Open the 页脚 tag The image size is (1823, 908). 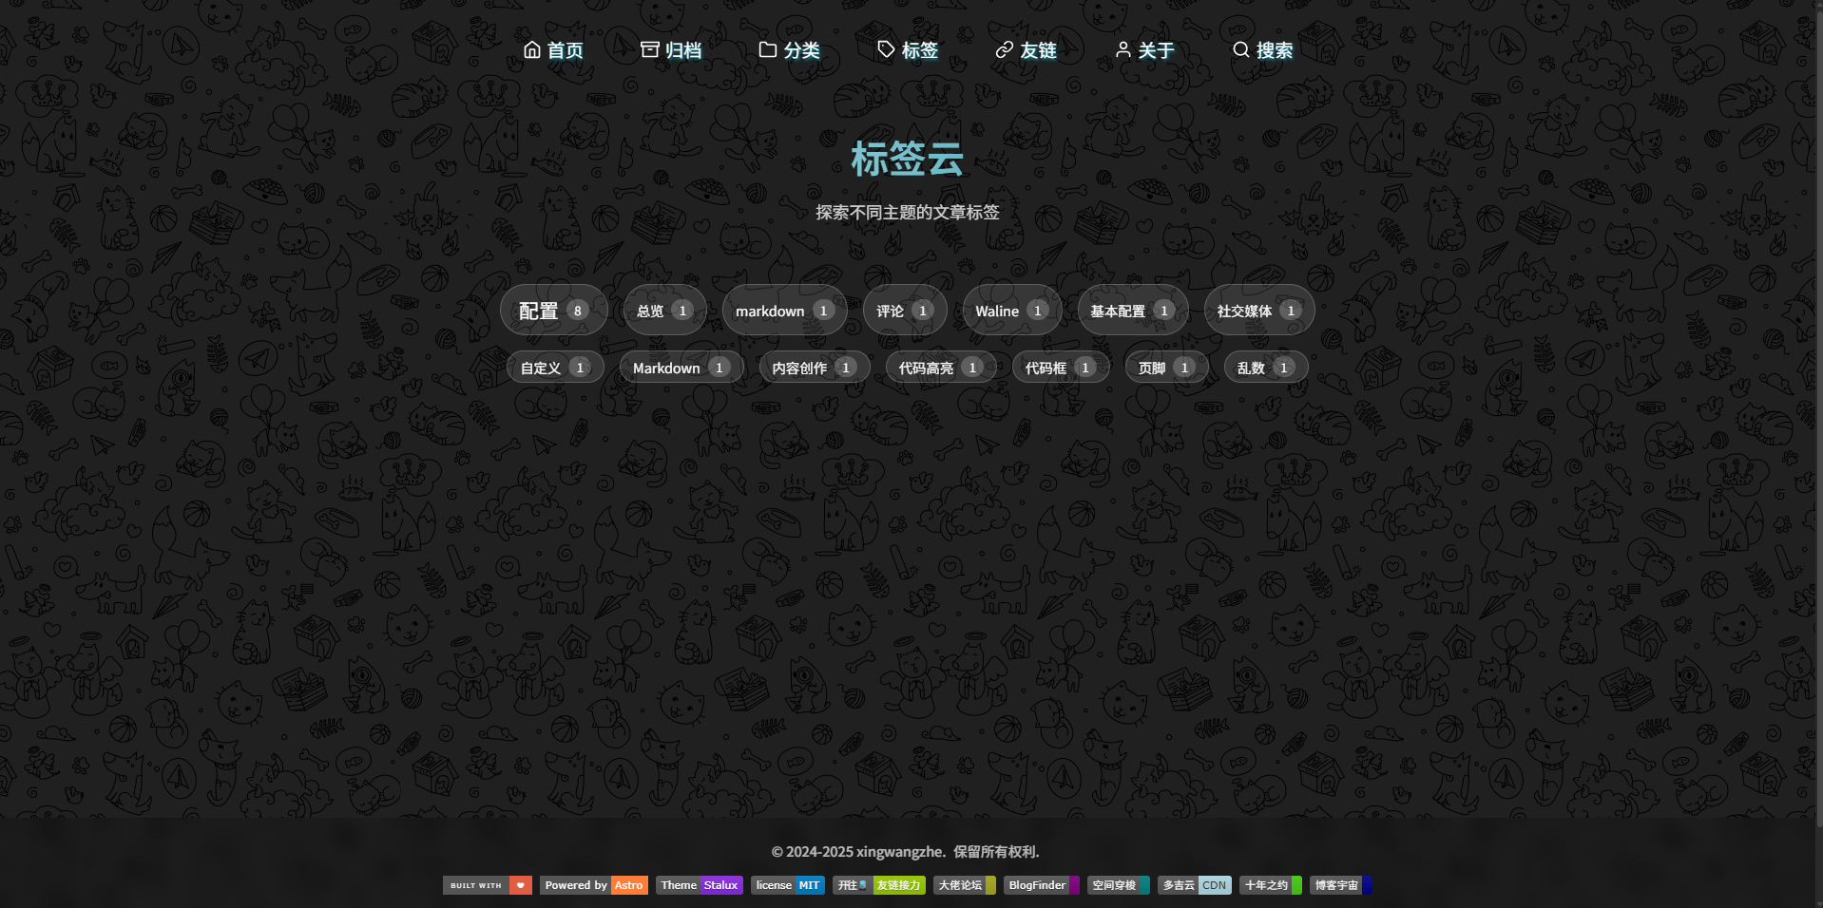tap(1166, 368)
